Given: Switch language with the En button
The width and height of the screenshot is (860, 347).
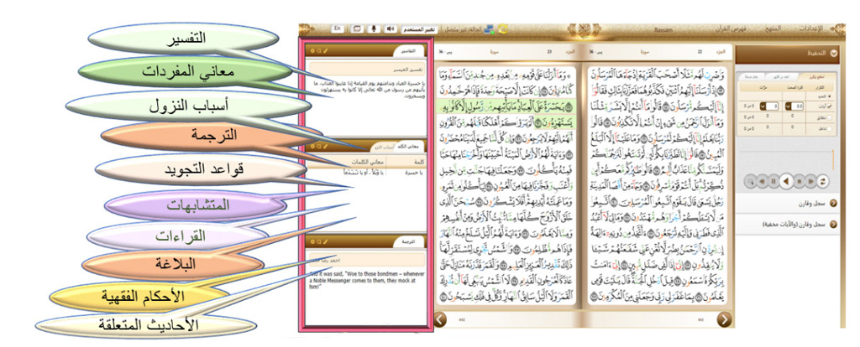Looking at the screenshot, I should (338, 28).
